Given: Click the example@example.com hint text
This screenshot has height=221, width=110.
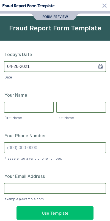Looking at the screenshot, I should [24, 199].
